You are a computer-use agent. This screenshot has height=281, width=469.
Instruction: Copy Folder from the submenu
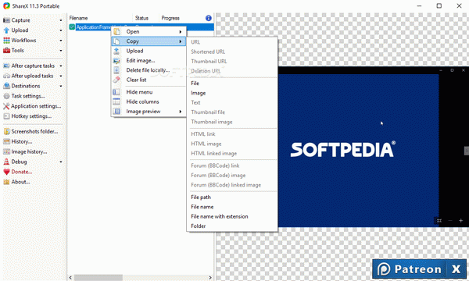pyautogui.click(x=232, y=226)
